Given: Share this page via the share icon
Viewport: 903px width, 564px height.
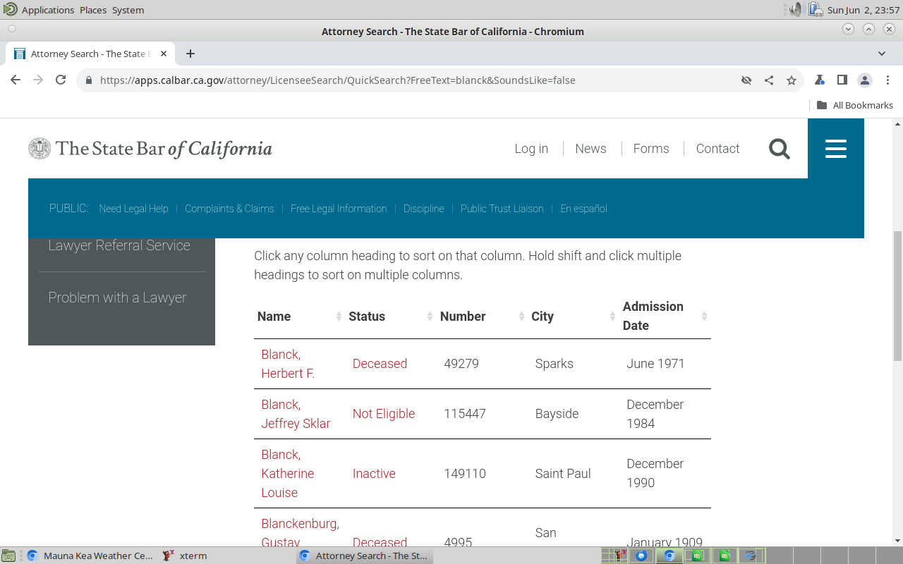Looking at the screenshot, I should pos(769,80).
